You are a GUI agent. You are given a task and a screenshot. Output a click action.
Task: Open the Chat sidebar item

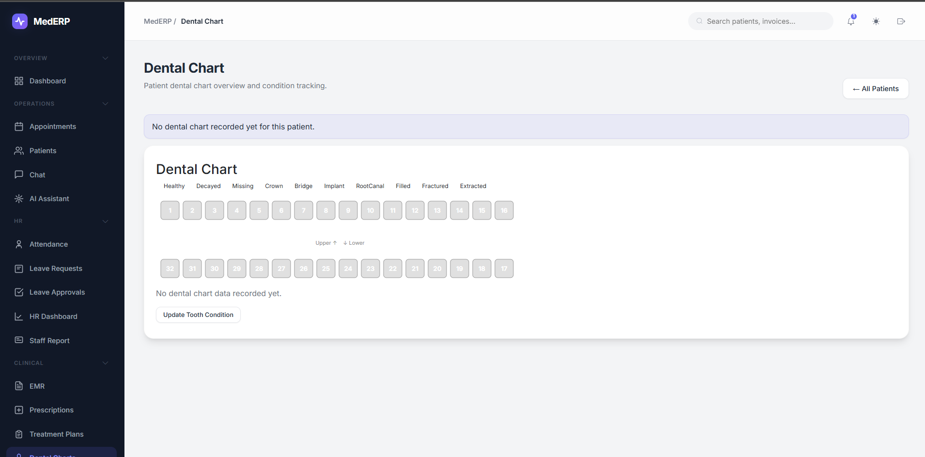37,175
